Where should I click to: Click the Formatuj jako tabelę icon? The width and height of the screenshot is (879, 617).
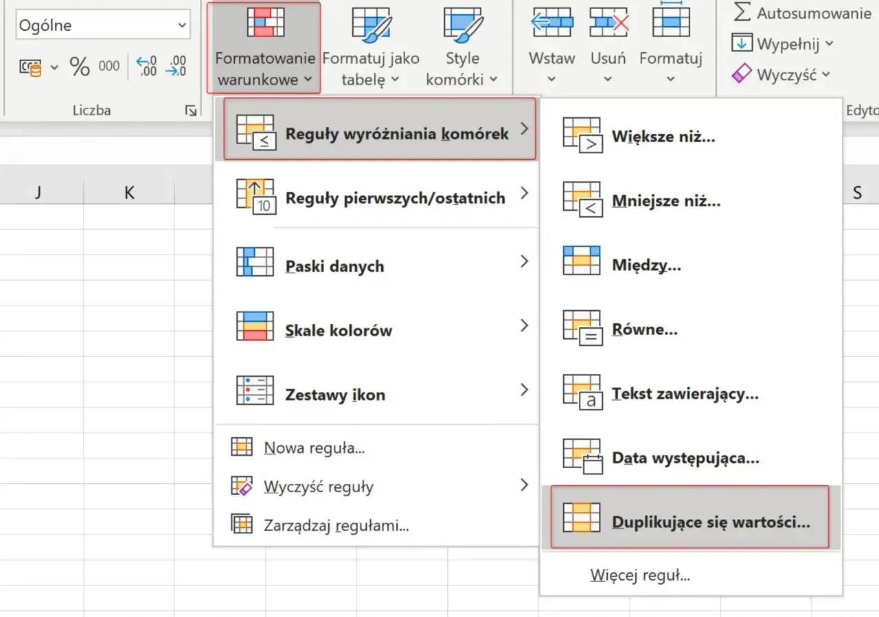click(x=371, y=22)
